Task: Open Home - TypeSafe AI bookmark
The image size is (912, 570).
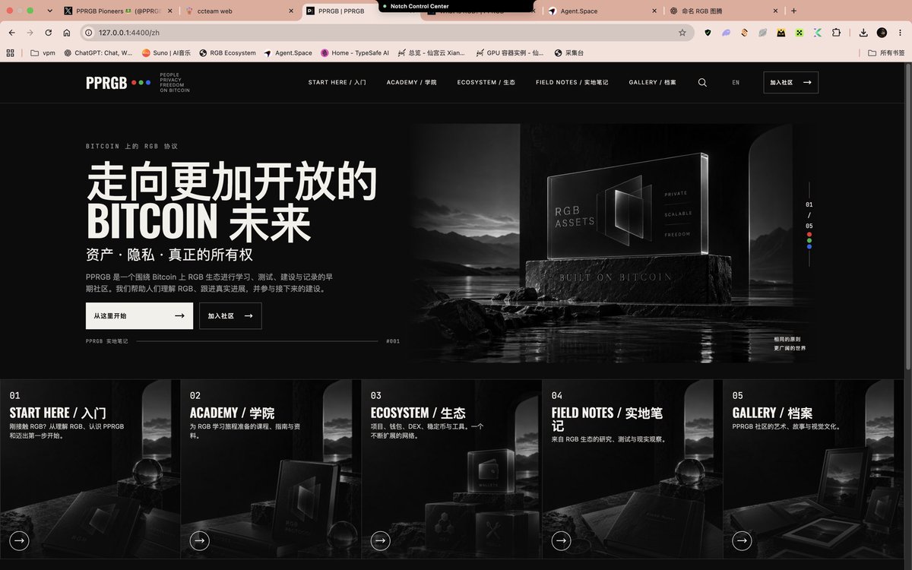Action: pyautogui.click(x=355, y=53)
